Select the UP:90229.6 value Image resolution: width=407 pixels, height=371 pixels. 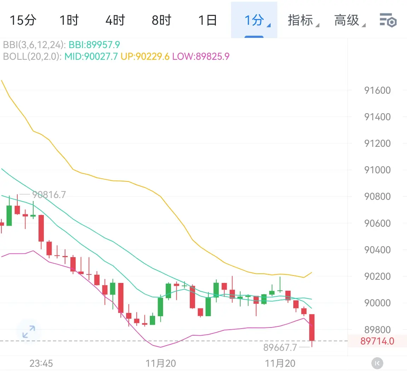[x=145, y=56]
